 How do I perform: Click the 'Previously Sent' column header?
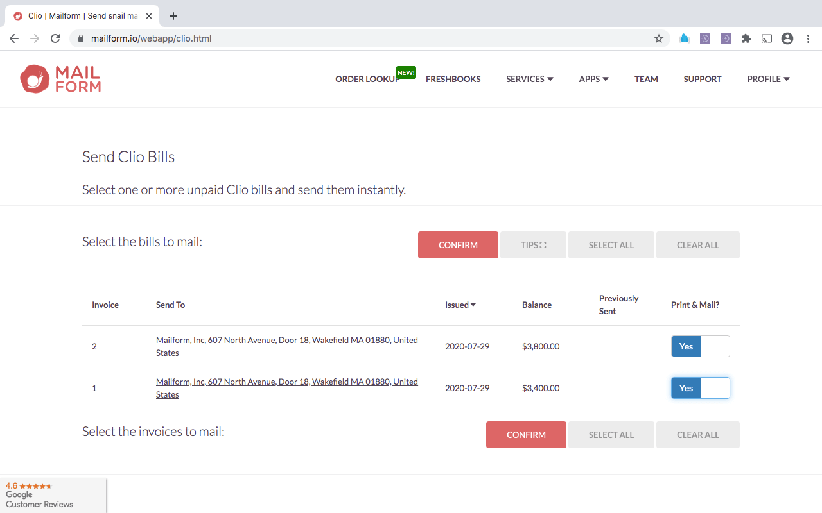click(x=619, y=305)
